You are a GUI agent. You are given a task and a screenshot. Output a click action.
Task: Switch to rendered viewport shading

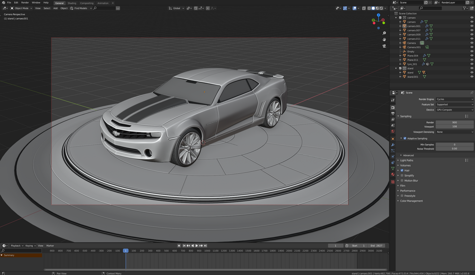(x=381, y=8)
